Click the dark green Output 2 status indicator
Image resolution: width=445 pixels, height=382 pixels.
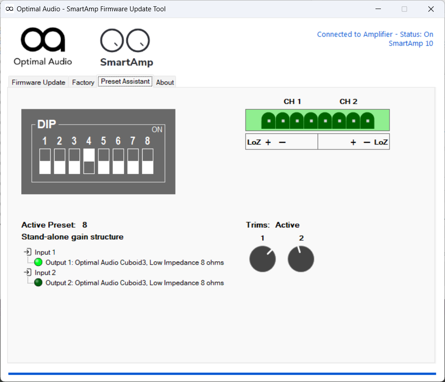pos(38,283)
